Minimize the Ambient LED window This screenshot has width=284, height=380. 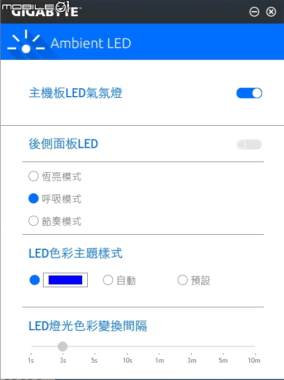tap(254, 12)
